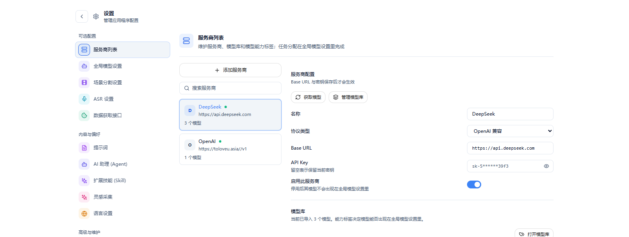Click the API Key input field
629x237 pixels.
click(x=510, y=166)
